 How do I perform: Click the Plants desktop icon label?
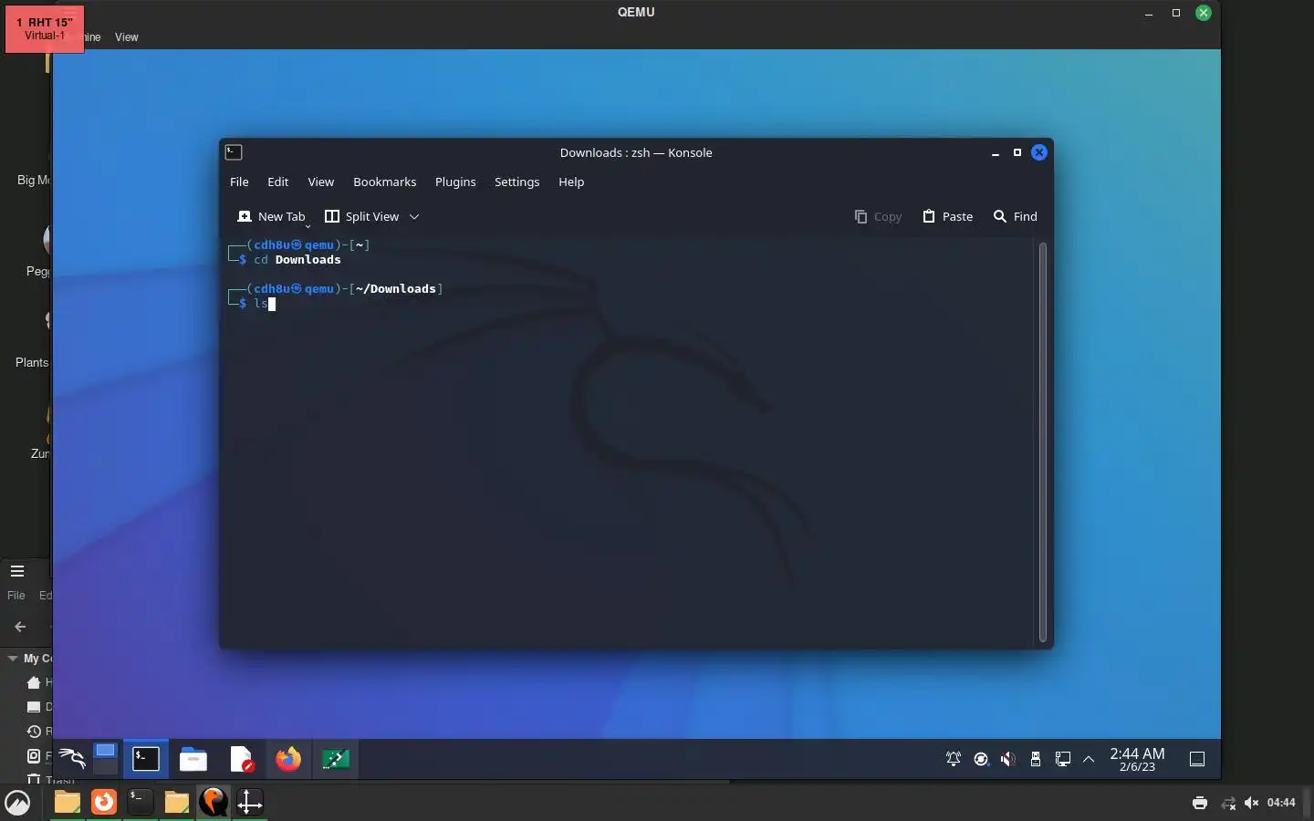tap(32, 362)
